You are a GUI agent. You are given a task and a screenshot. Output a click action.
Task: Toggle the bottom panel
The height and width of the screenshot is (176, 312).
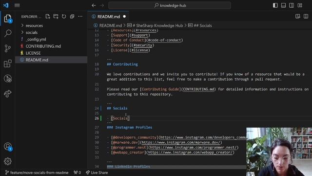click(283, 5)
